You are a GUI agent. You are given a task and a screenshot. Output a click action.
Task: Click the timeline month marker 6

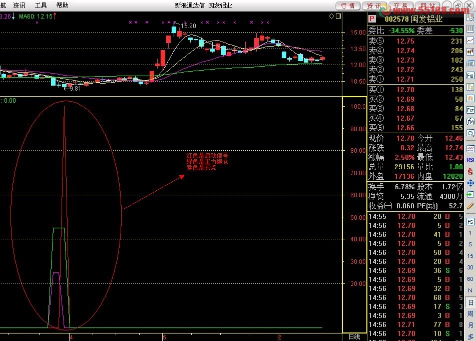pos(280,337)
